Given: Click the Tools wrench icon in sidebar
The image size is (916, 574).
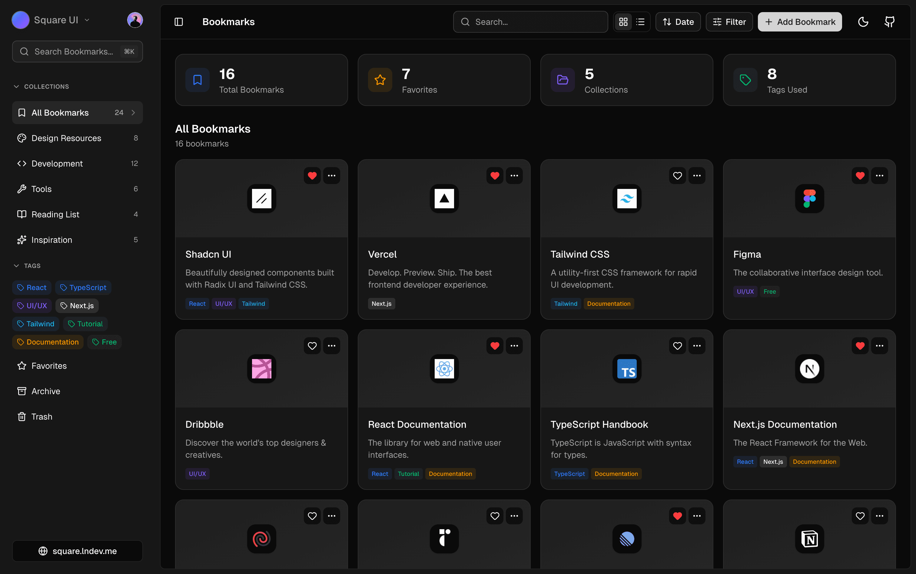Looking at the screenshot, I should (x=22, y=189).
